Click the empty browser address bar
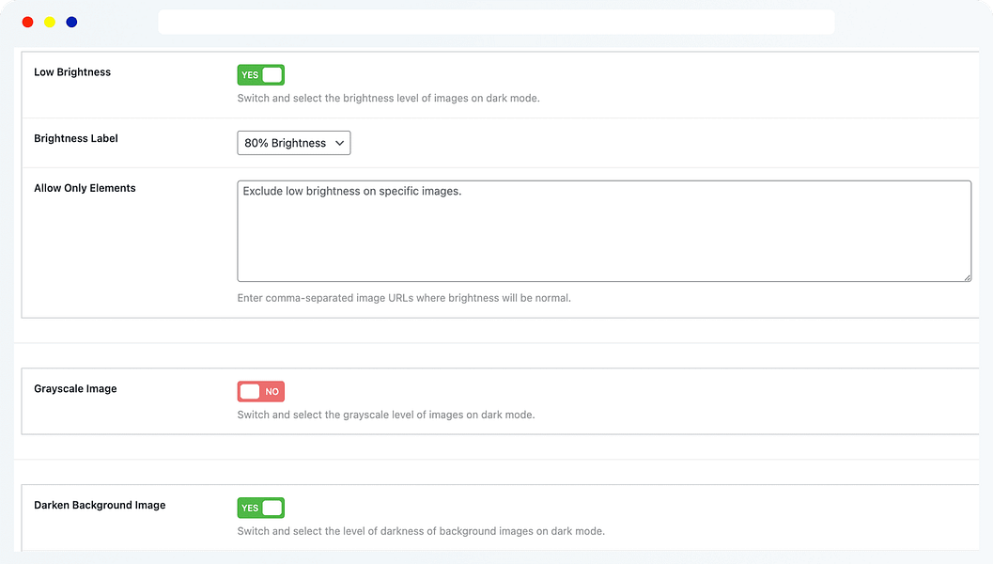Image resolution: width=993 pixels, height=564 pixels. [x=496, y=22]
